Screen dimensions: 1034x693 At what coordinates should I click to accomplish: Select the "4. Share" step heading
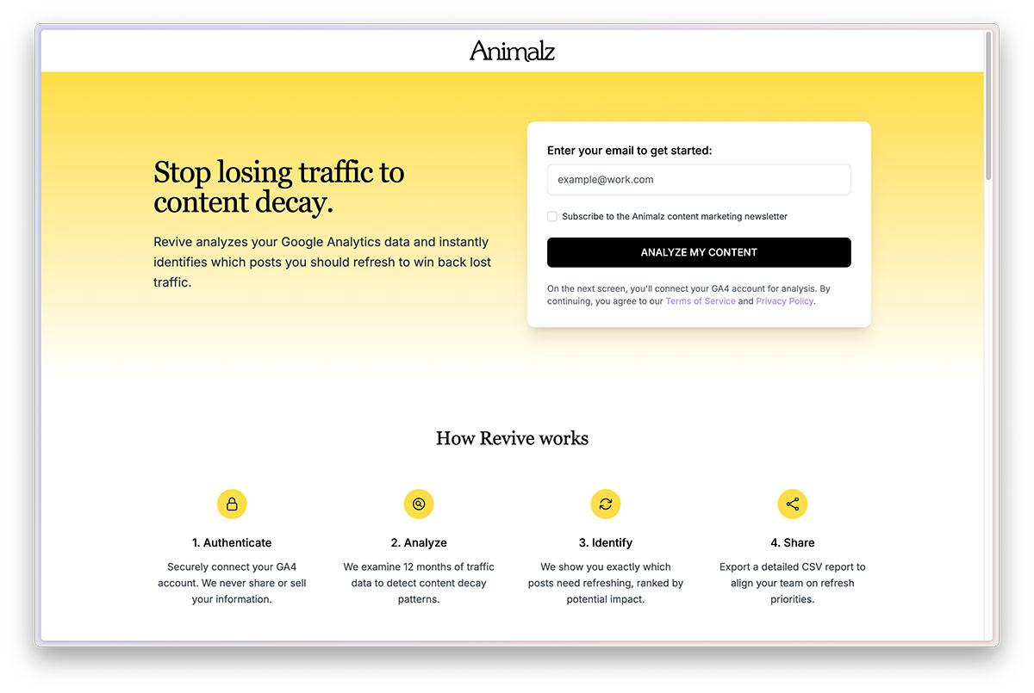793,543
